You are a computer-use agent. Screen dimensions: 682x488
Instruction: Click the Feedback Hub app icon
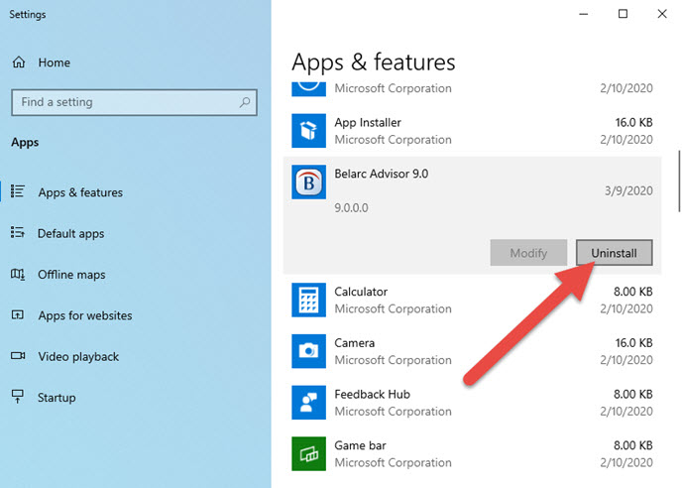[309, 403]
